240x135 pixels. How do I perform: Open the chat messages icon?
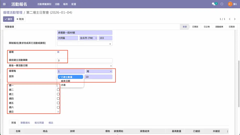tap(213, 4)
